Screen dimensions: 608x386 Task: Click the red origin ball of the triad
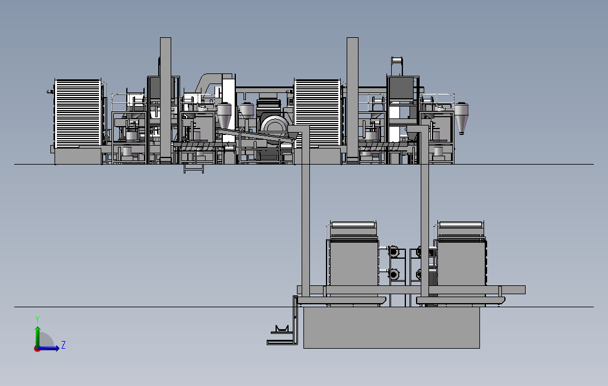point(37,349)
